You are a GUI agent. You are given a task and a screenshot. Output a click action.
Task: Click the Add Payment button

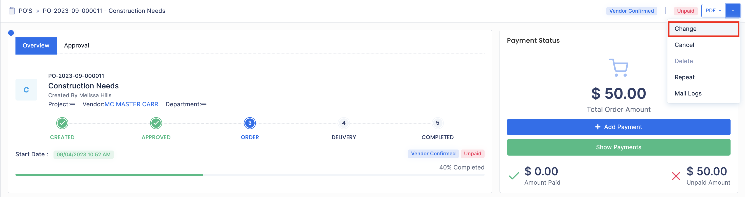618,127
